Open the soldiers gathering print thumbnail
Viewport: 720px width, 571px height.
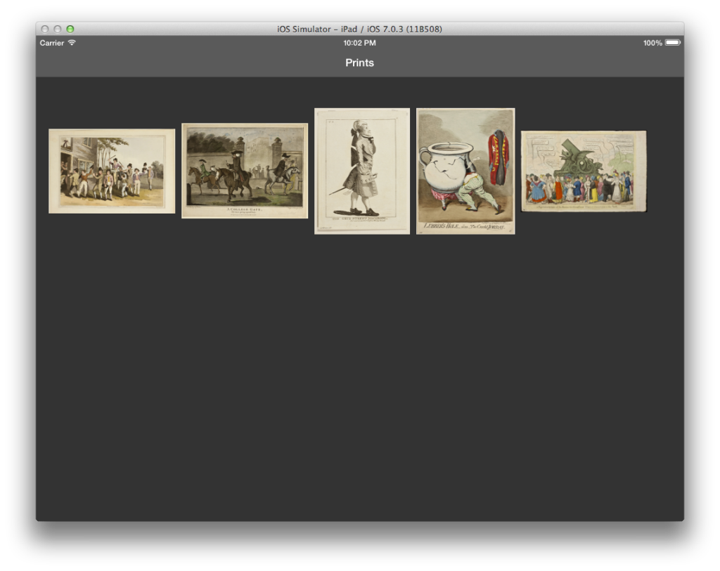(112, 171)
